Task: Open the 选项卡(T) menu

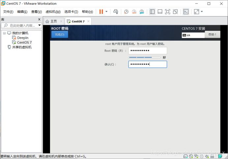Action: [71, 12]
